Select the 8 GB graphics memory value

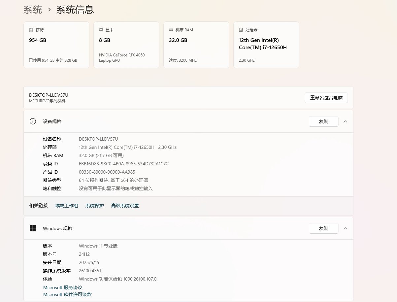105,40
